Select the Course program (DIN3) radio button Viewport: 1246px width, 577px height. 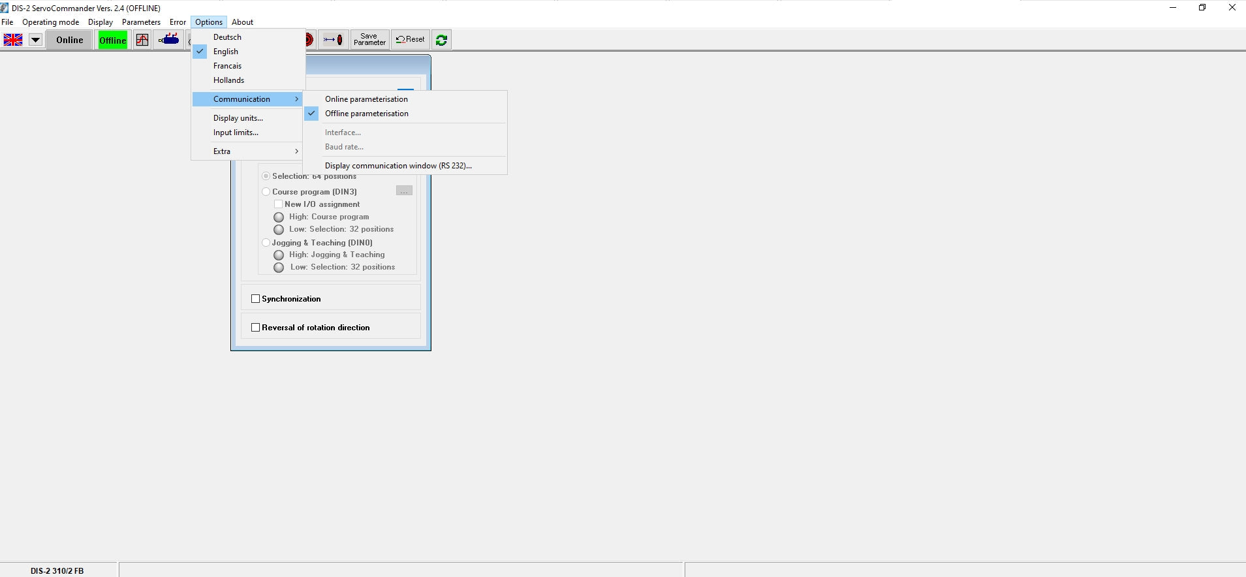click(266, 191)
